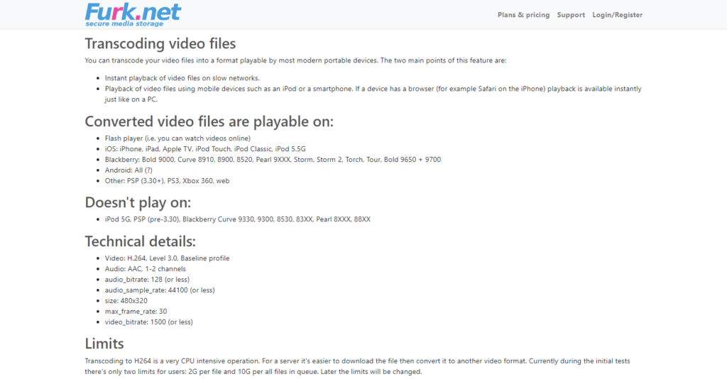Click "video_bitrate: 1500 (or less)" line
Screen dimensions: 727x379
(149, 322)
